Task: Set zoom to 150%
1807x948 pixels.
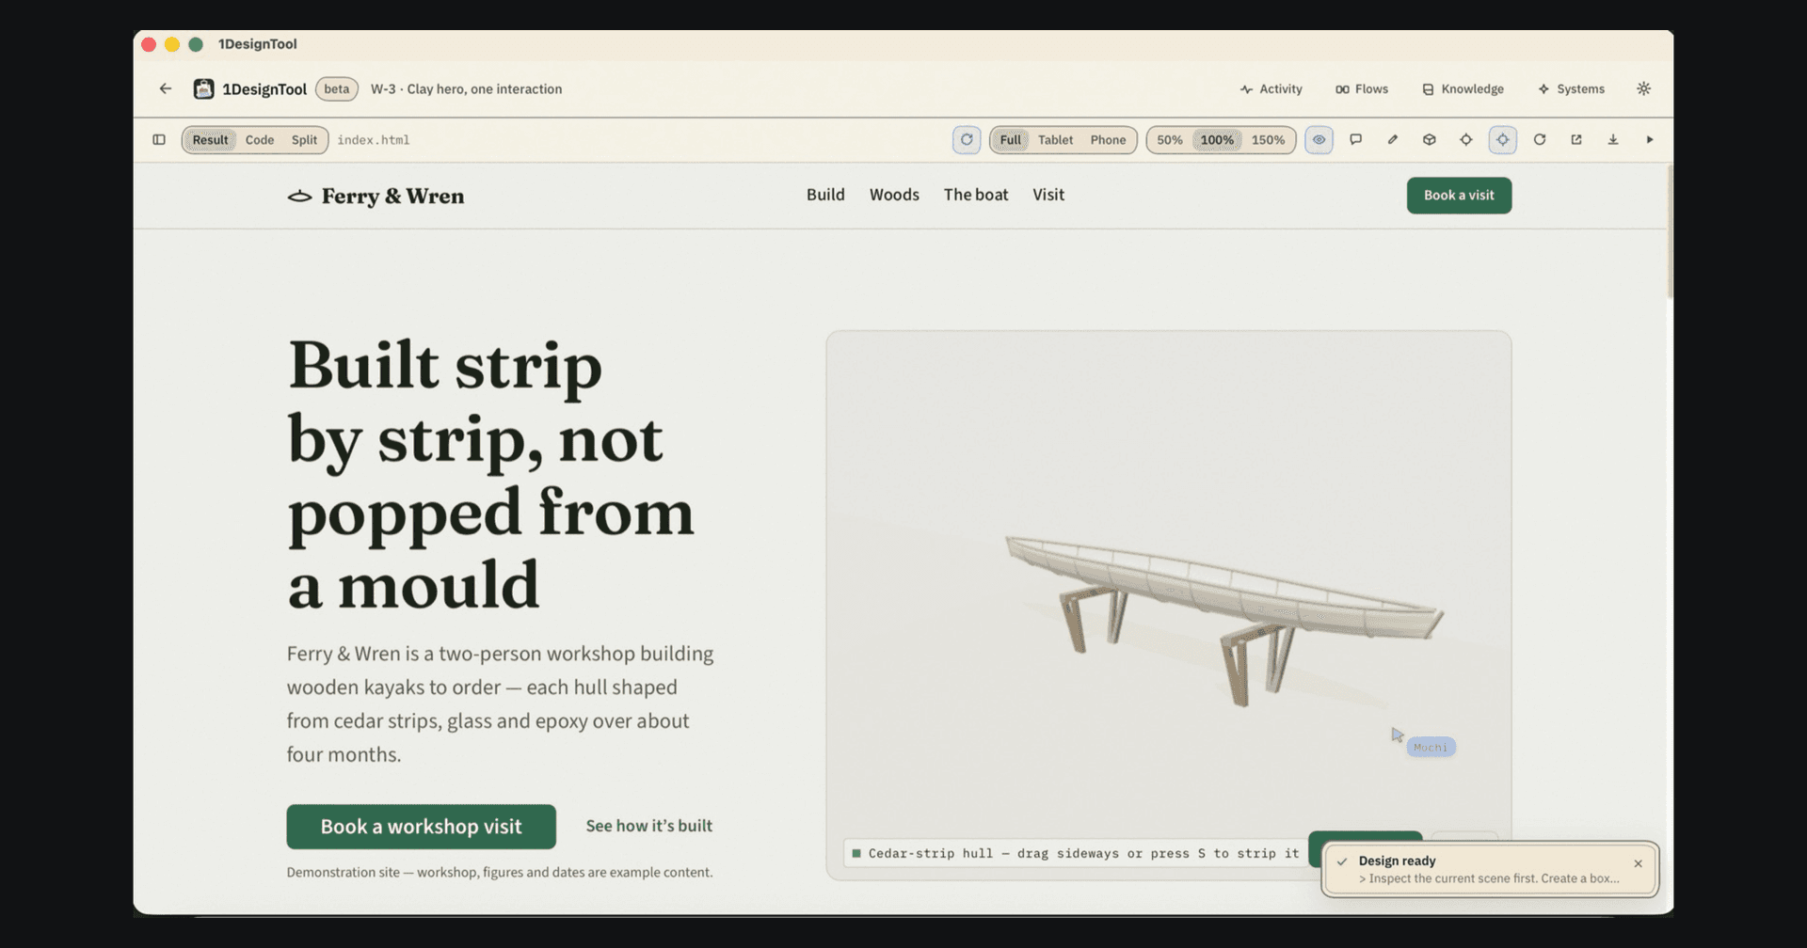Action: (x=1268, y=140)
